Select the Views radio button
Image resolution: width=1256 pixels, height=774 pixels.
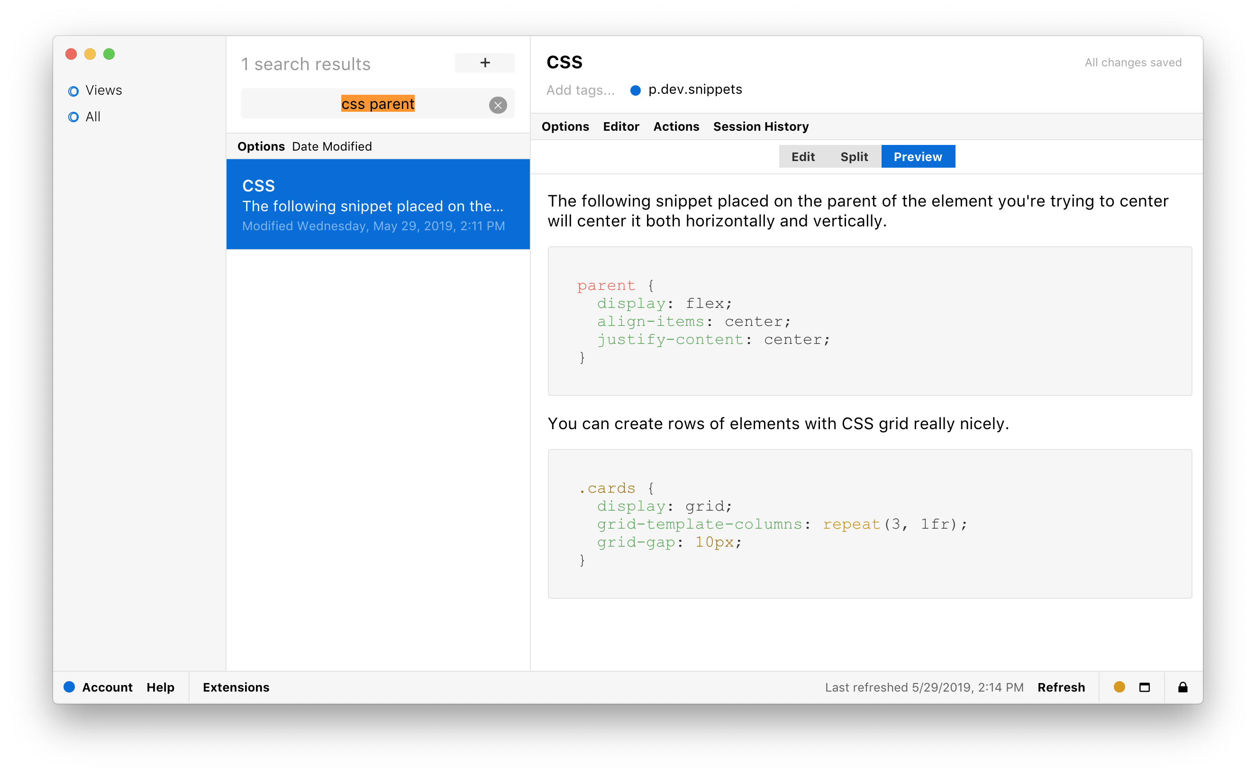(73, 90)
